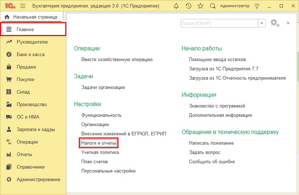Click the Настройки group heading

coord(87,104)
